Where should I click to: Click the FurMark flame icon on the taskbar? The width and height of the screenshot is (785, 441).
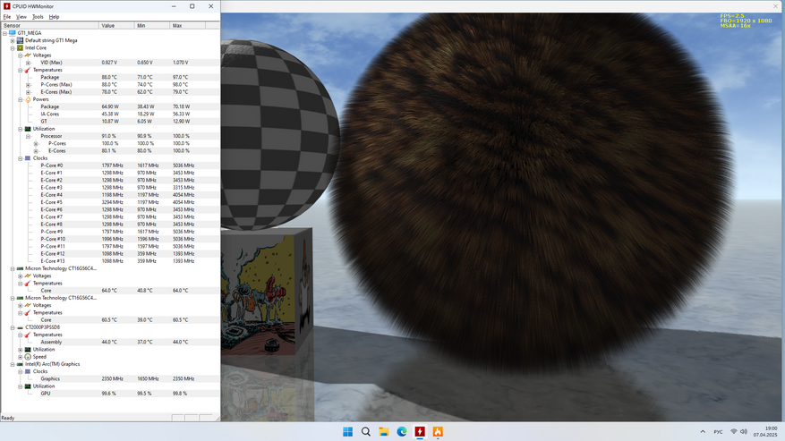pyautogui.click(x=438, y=431)
